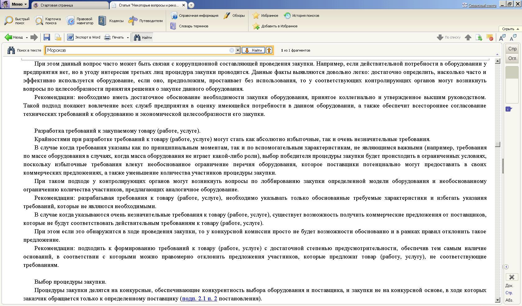Decrease the document font size
Screen dimensions: 522x306
(x=513, y=38)
